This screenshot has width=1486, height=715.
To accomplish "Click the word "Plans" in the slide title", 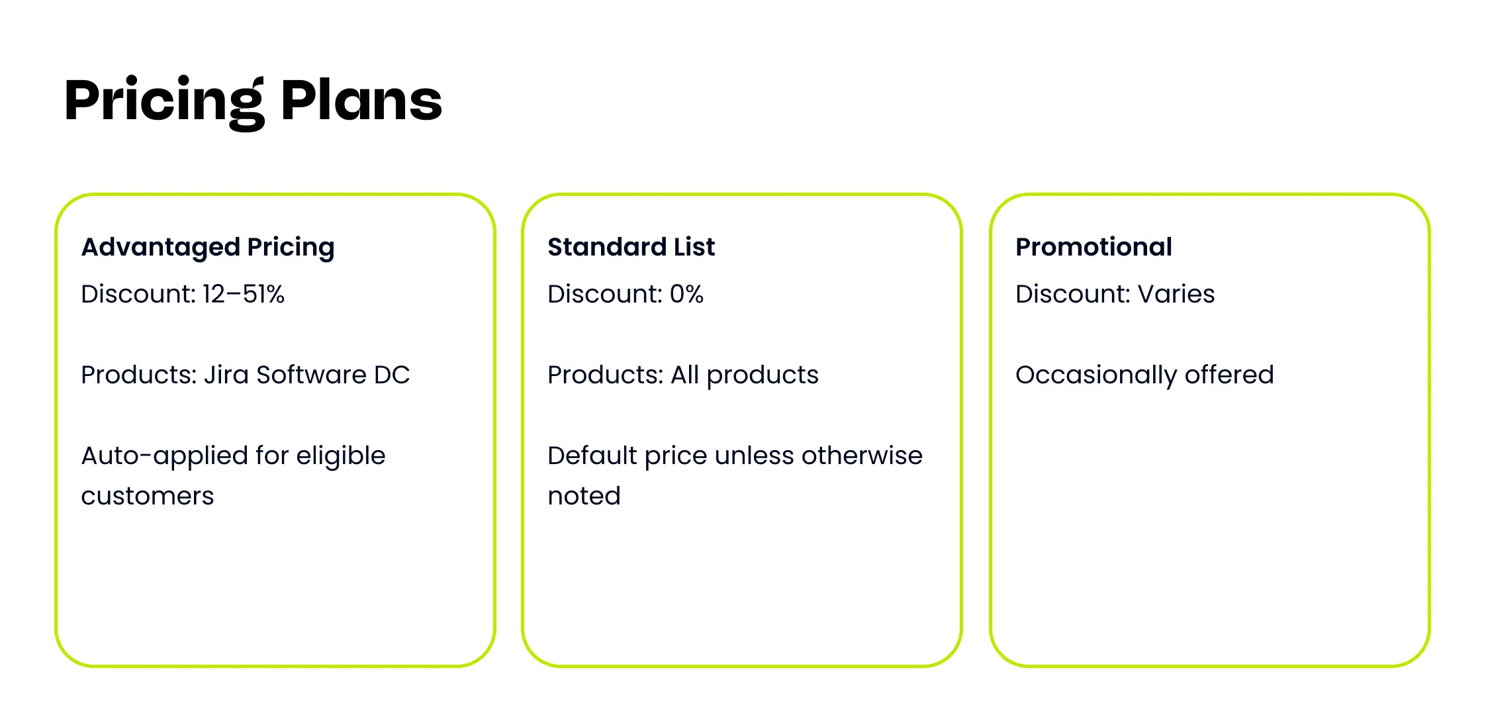I will [x=361, y=101].
